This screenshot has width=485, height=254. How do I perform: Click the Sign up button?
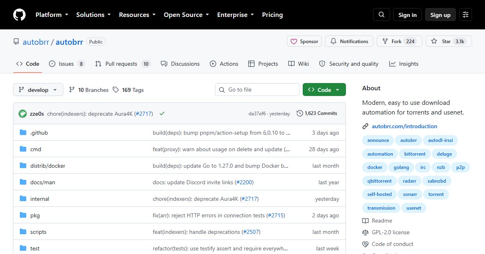[441, 15]
